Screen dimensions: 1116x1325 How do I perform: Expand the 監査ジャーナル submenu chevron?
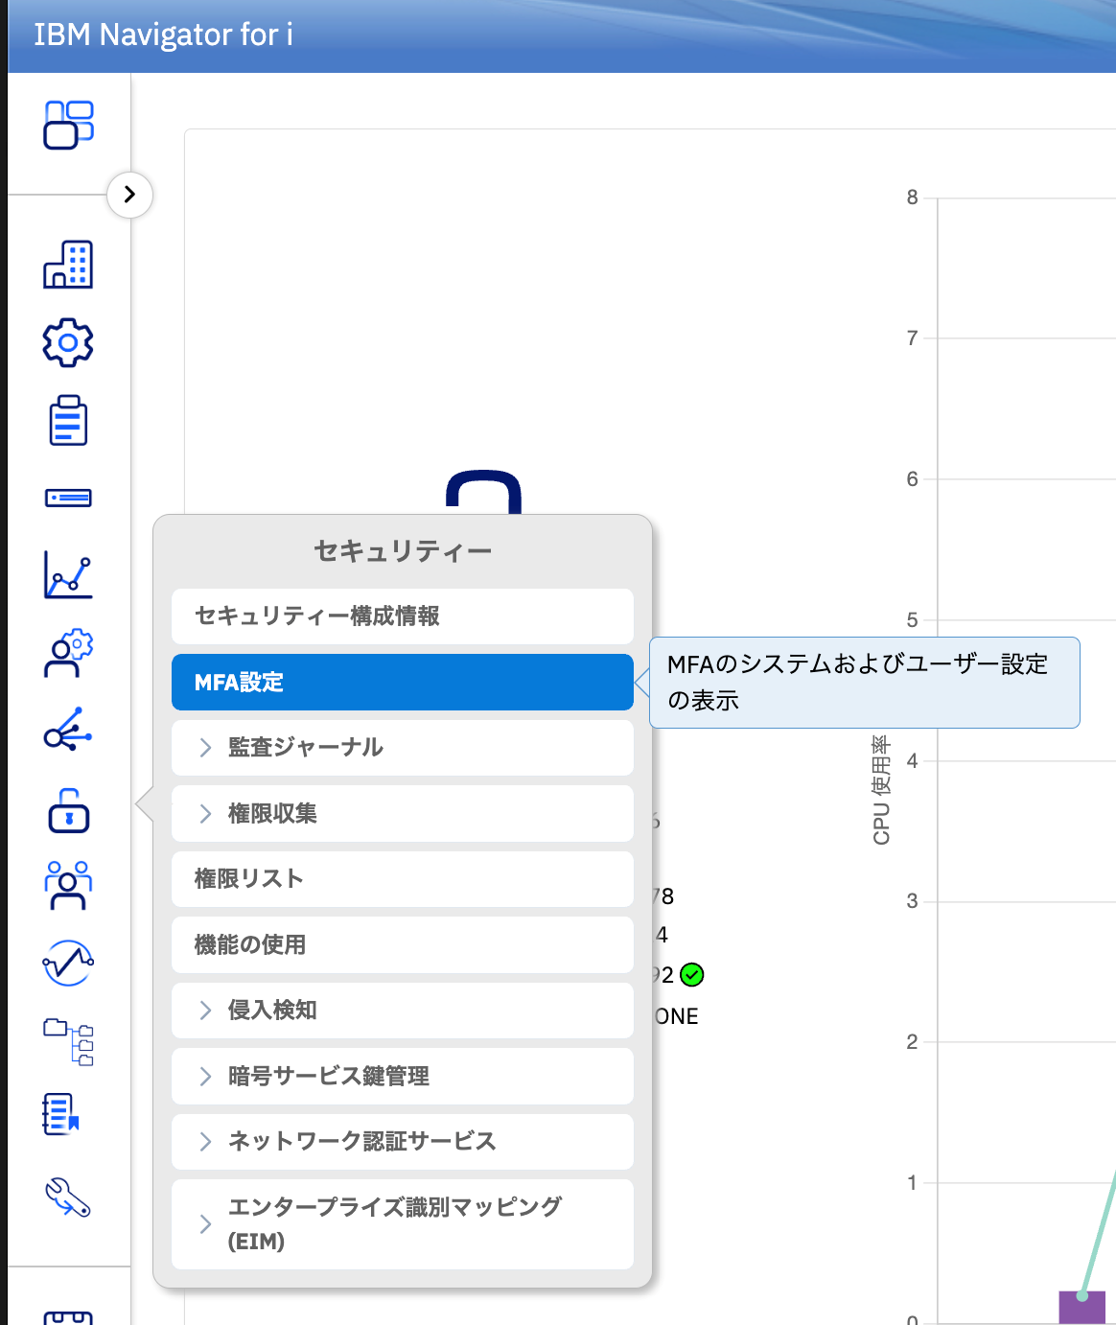[205, 748]
